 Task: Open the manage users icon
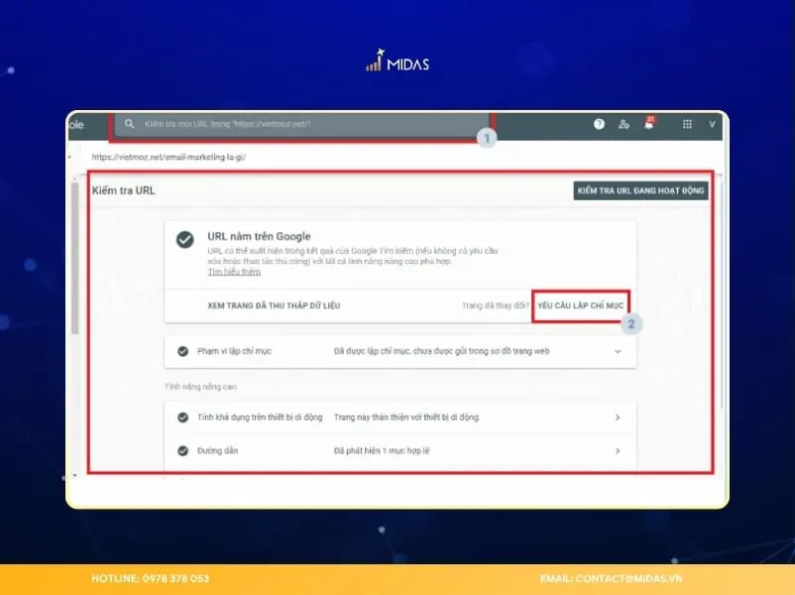click(x=624, y=124)
